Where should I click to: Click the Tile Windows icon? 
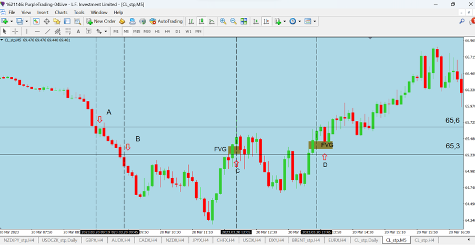[244, 22]
